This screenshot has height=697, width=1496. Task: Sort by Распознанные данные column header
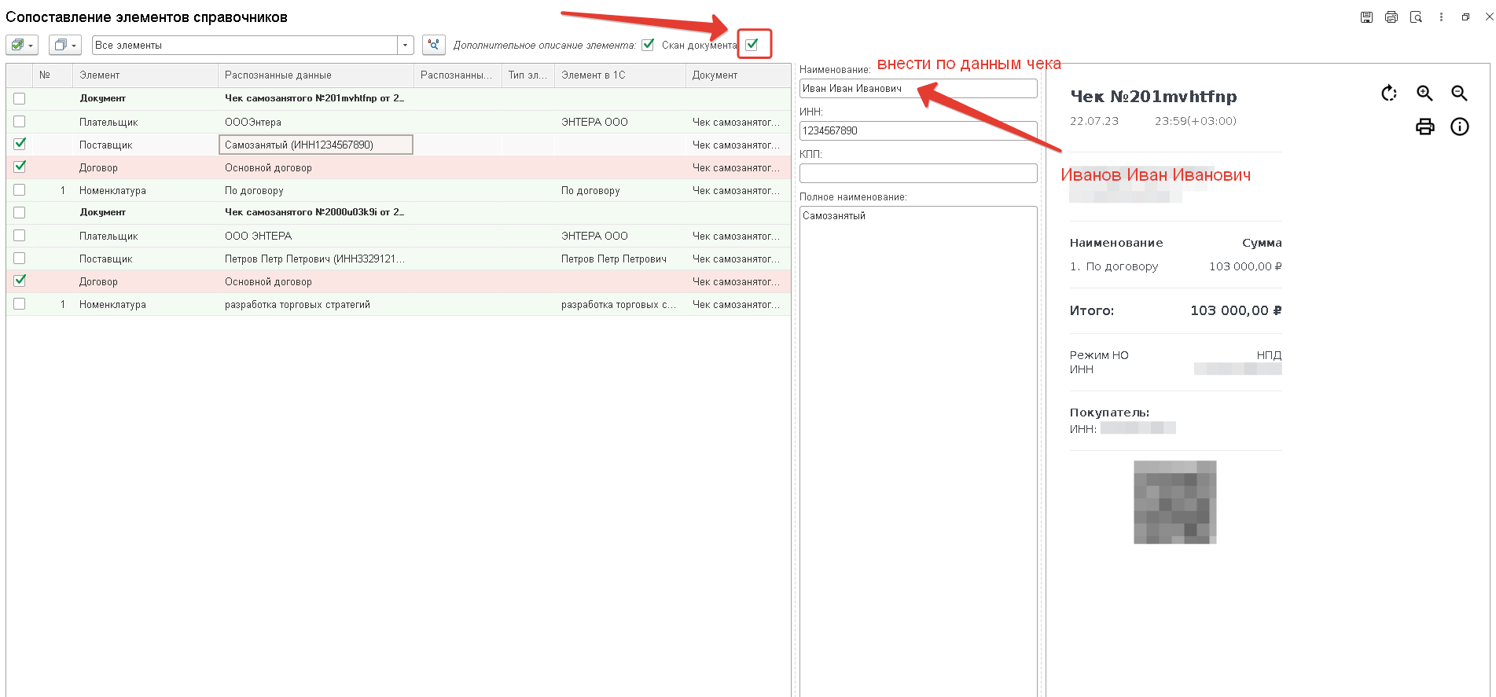click(x=316, y=75)
